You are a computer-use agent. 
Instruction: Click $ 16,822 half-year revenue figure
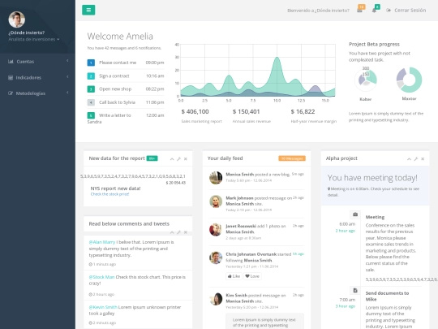point(303,112)
